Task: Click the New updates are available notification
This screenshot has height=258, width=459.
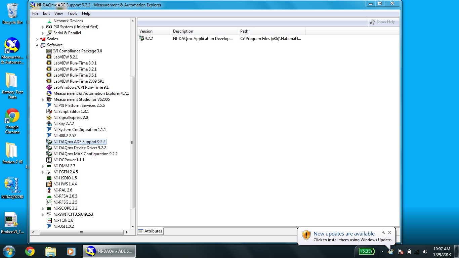Action: tap(346, 236)
